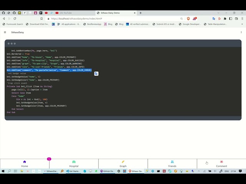Open the extensions puzzle icon
Viewport: 246px width, 184px height.
coord(225,19)
